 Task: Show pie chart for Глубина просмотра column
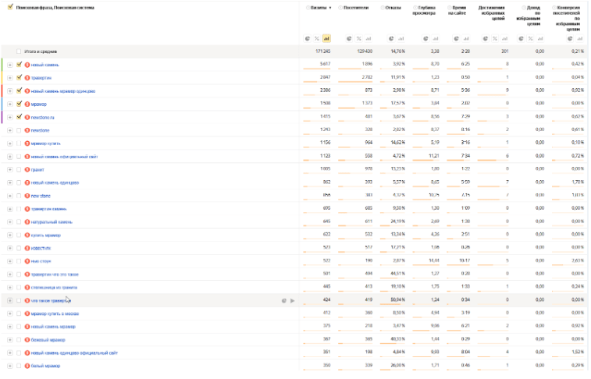(x=425, y=38)
